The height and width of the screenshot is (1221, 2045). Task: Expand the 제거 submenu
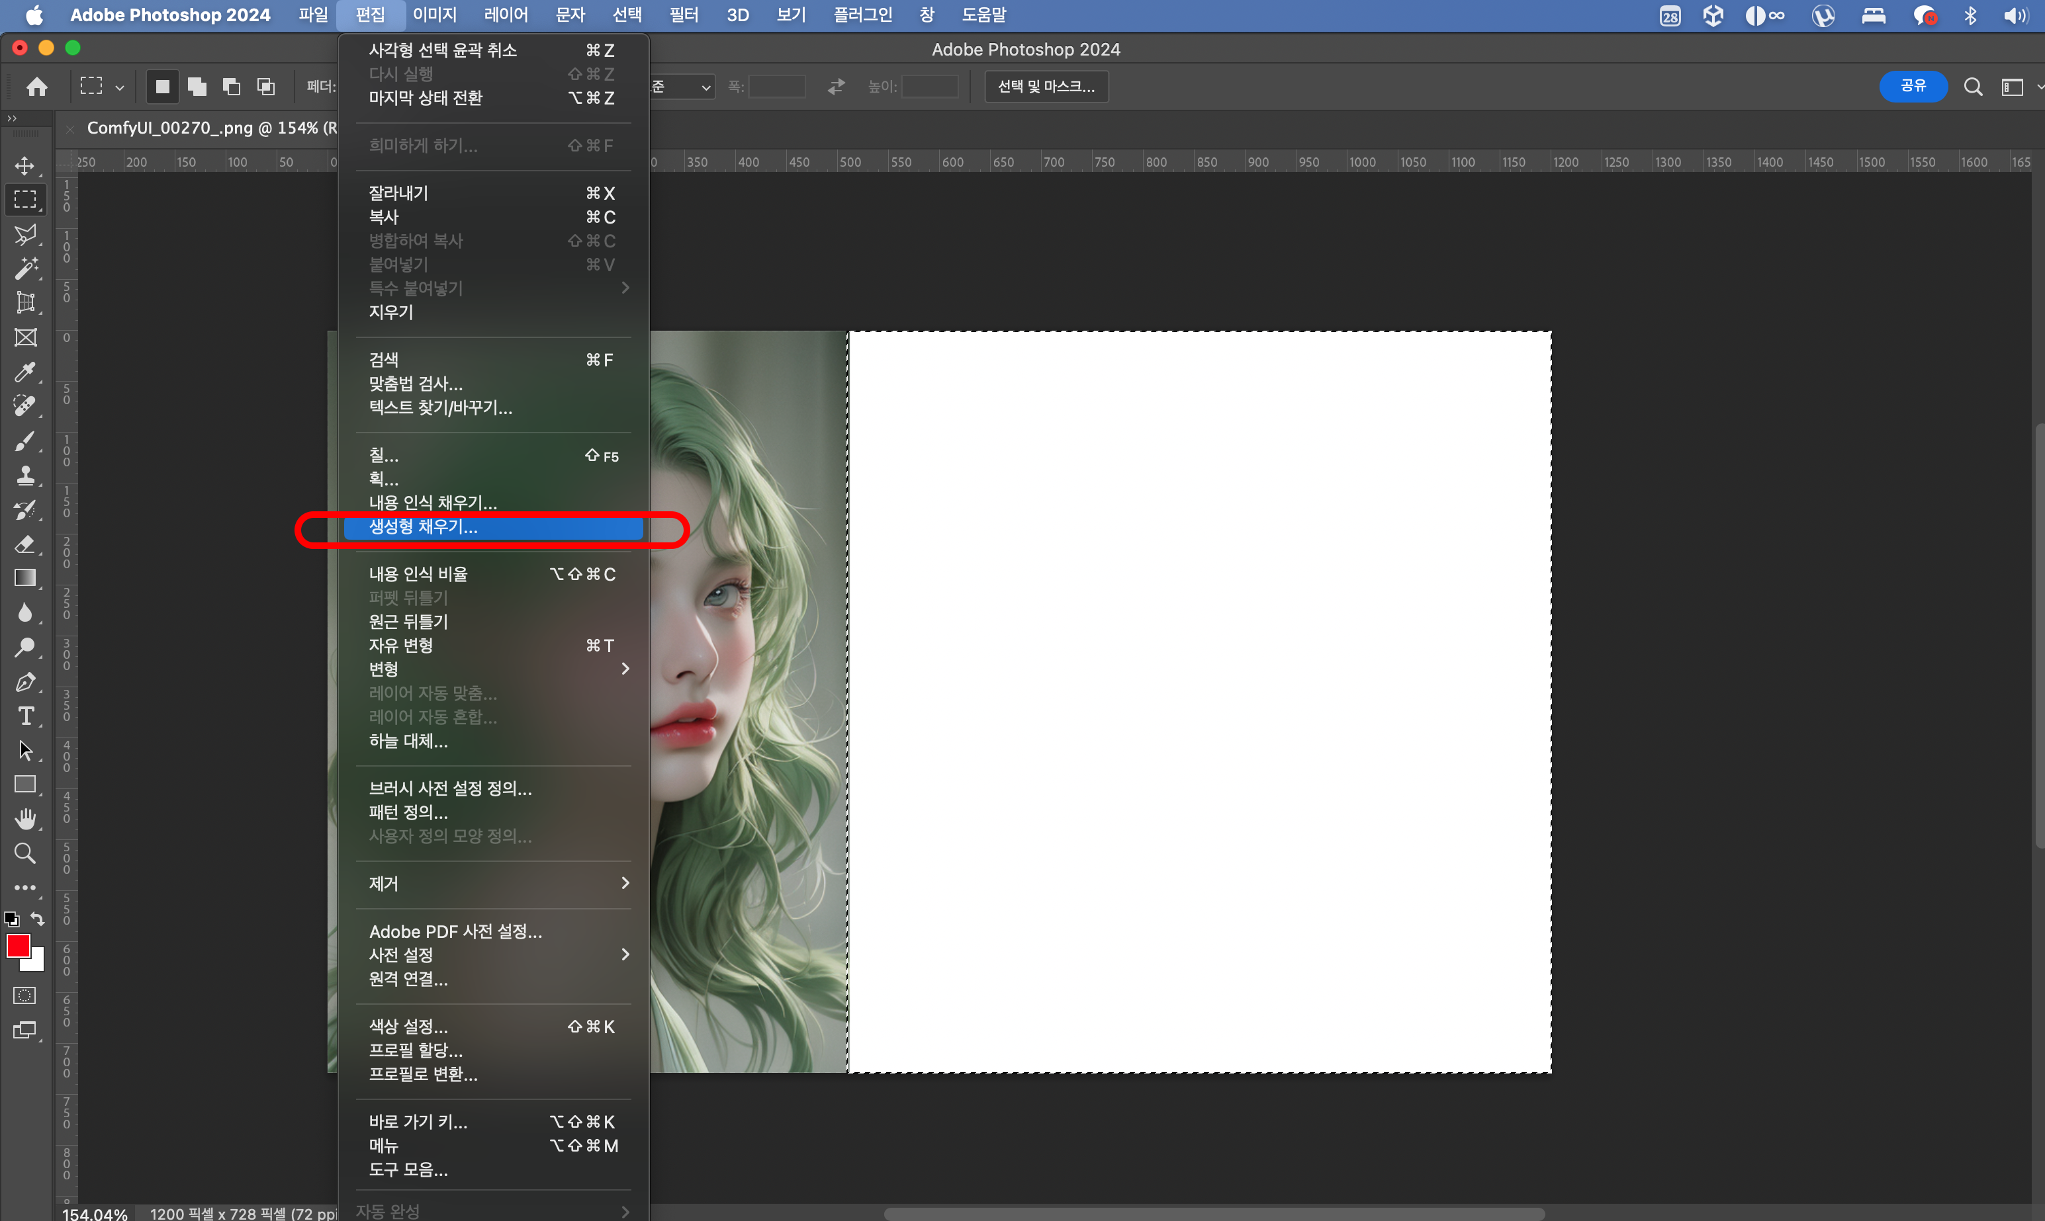click(x=494, y=883)
